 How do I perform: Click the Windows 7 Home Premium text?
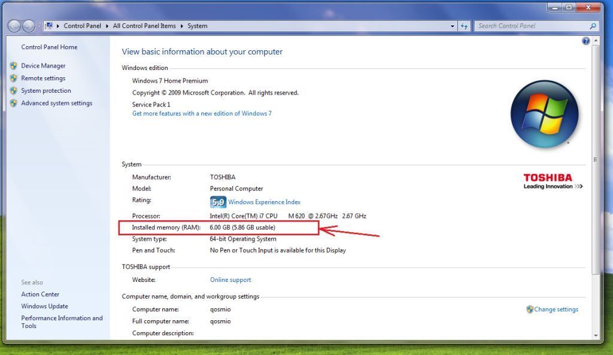pyautogui.click(x=170, y=81)
